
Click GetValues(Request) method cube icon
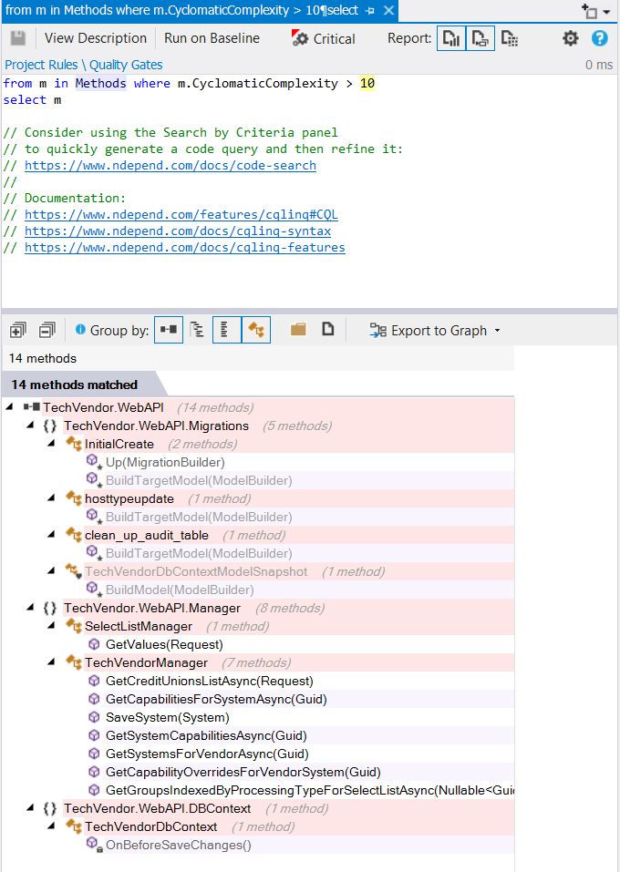pyautogui.click(x=94, y=644)
